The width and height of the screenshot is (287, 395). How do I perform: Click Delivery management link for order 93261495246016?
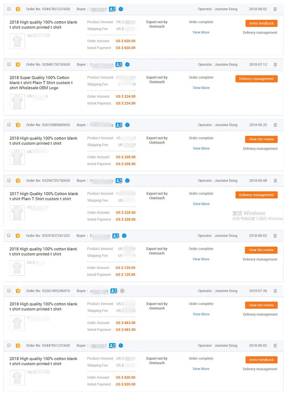click(260, 314)
